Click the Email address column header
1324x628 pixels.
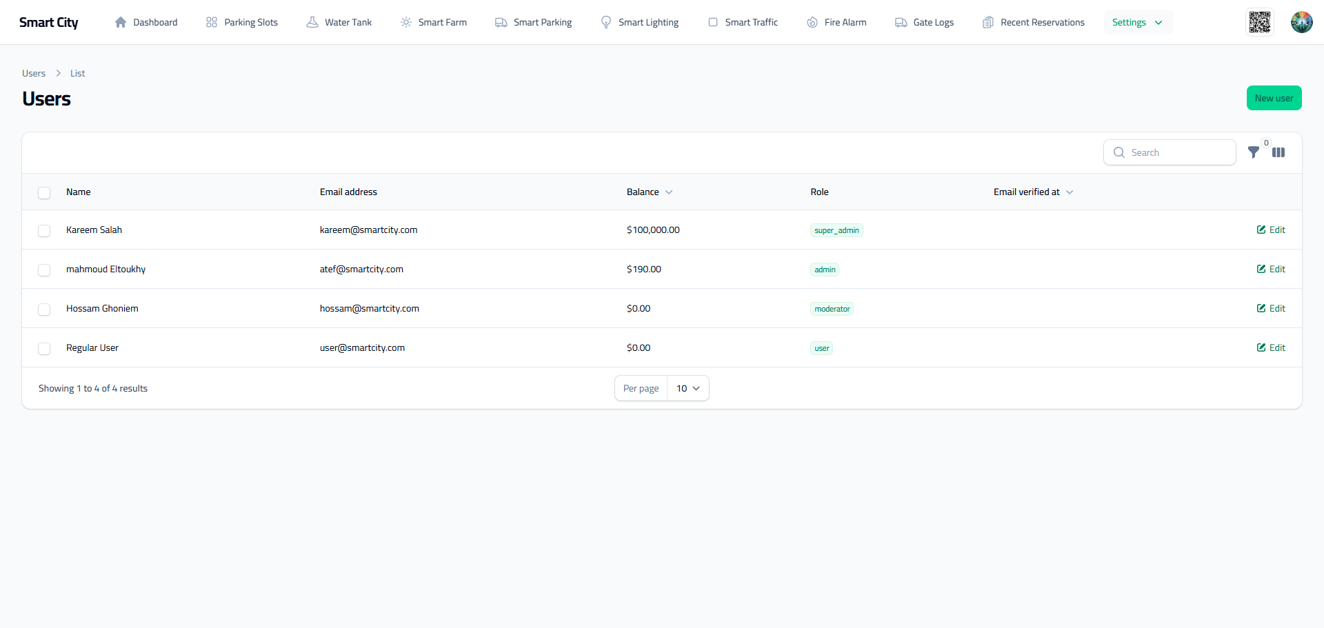point(348,192)
